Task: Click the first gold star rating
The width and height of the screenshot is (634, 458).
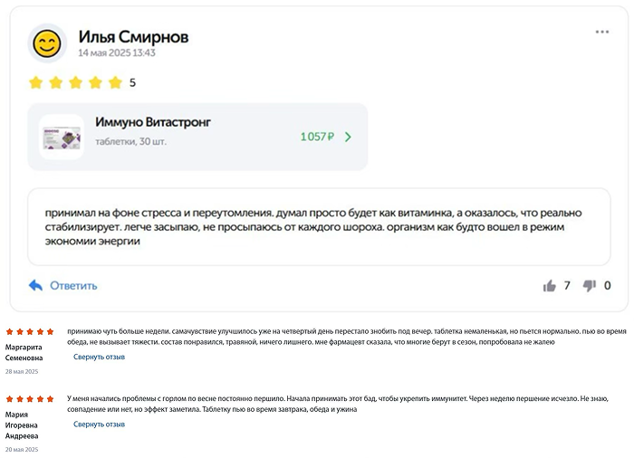Action: [x=36, y=83]
